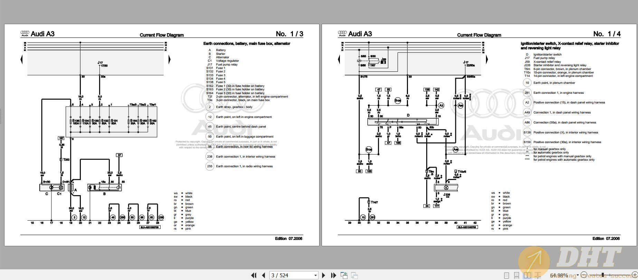The image size is (638, 280).
Task: Click the right arrow on diagram No. 1/3
Action: (169, 60)
